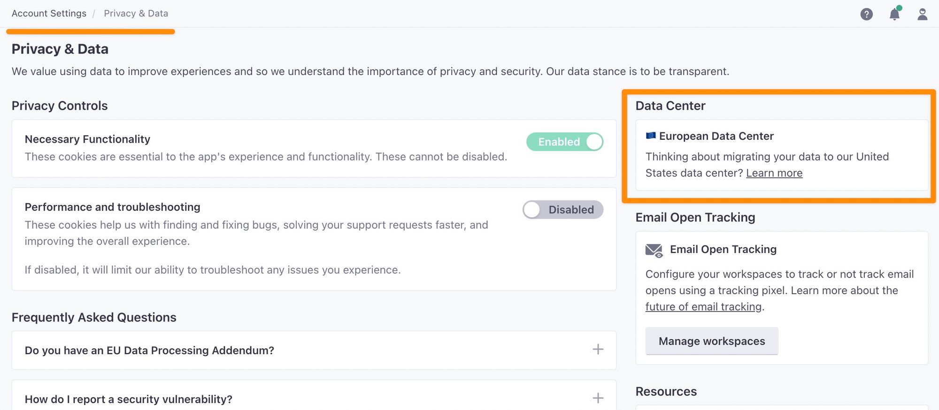
Task: Click the Frequently Asked Questions heading
Action: (x=94, y=317)
